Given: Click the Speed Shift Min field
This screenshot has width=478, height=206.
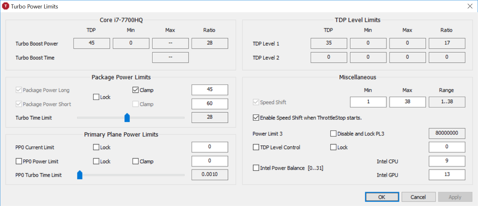Looking at the screenshot, I should [368, 102].
